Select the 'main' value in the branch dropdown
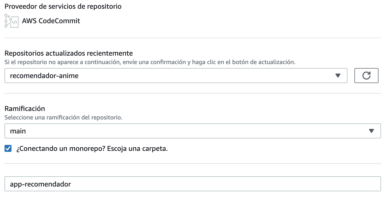This screenshot has height=199, width=386. tap(18, 131)
